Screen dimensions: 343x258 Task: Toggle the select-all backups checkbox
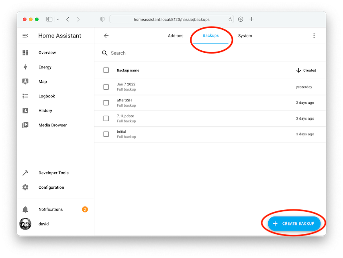point(106,70)
